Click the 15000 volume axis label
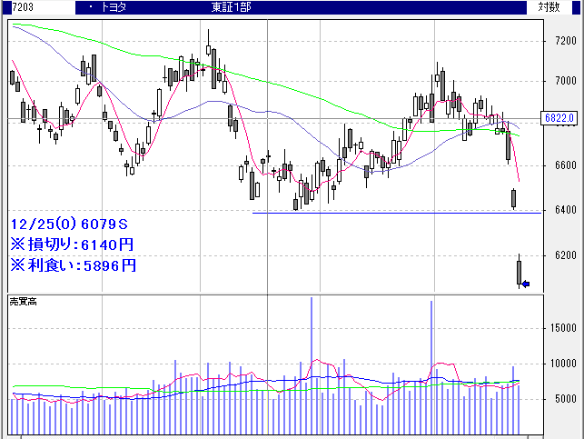This screenshot has height=439, width=584. [564, 328]
